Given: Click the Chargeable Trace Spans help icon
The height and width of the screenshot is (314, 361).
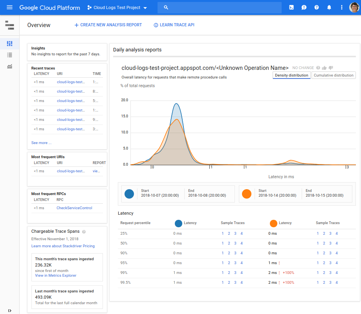Looking at the screenshot, I should click(x=84, y=232).
